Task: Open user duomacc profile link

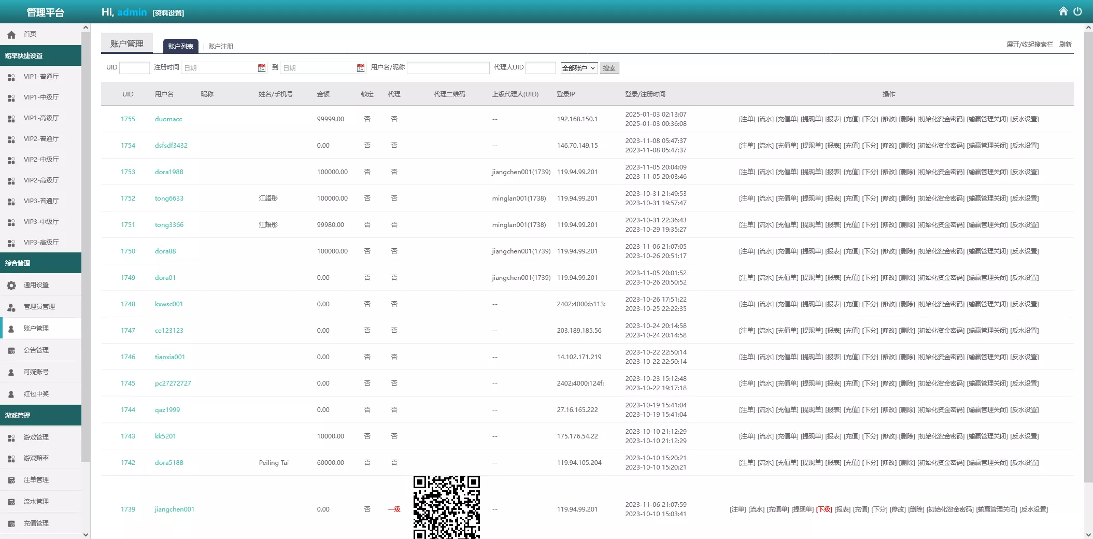Action: (168, 119)
